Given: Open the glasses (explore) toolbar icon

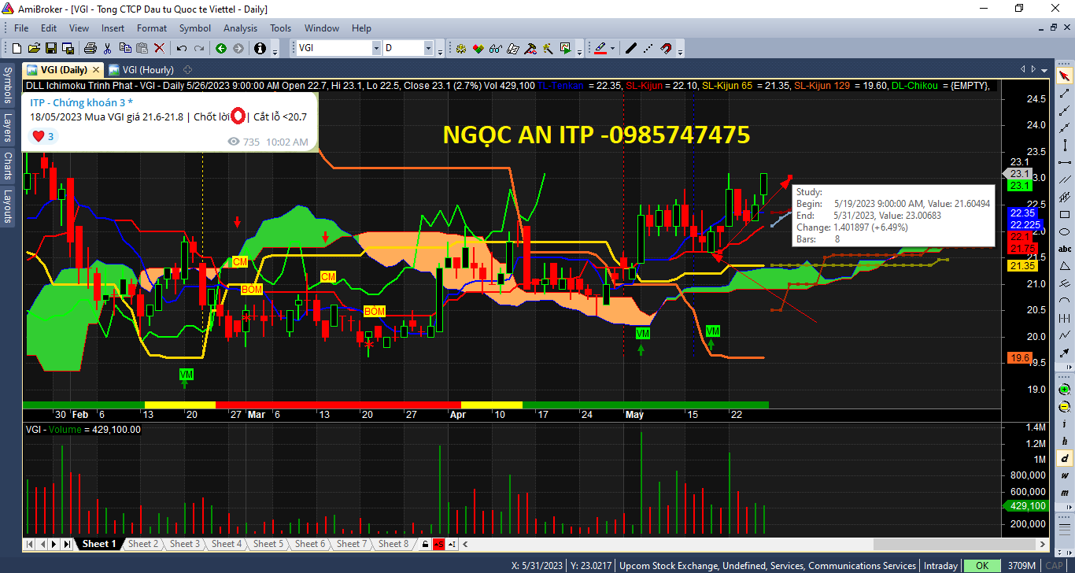Looking at the screenshot, I should (x=496, y=48).
